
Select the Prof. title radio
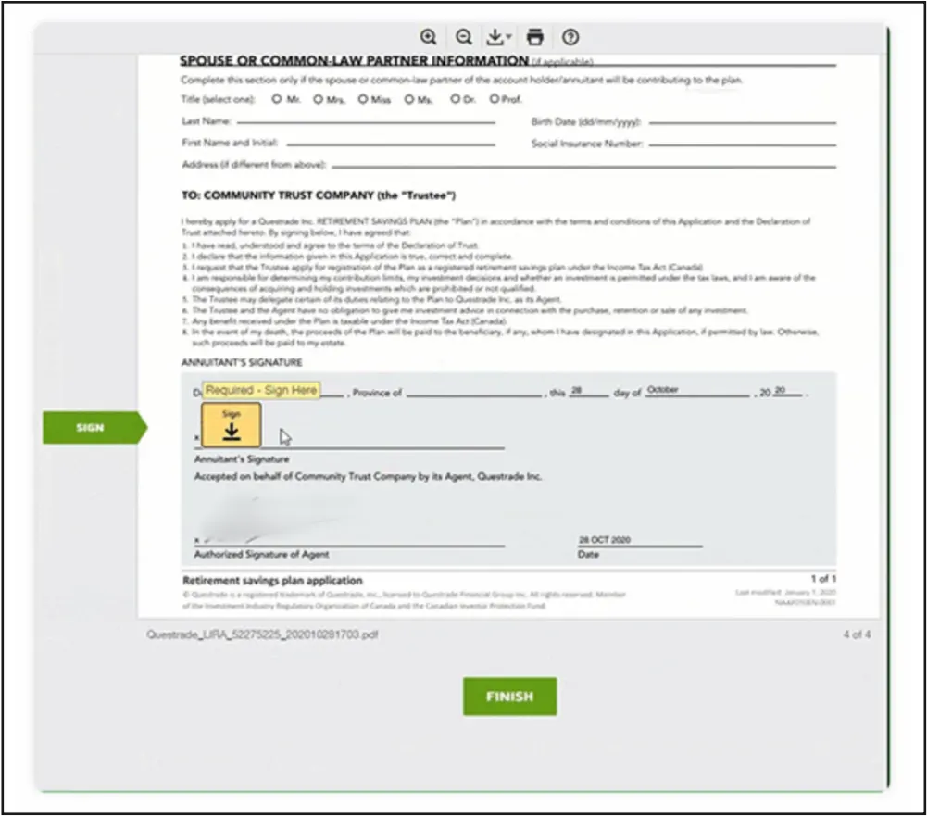click(495, 99)
